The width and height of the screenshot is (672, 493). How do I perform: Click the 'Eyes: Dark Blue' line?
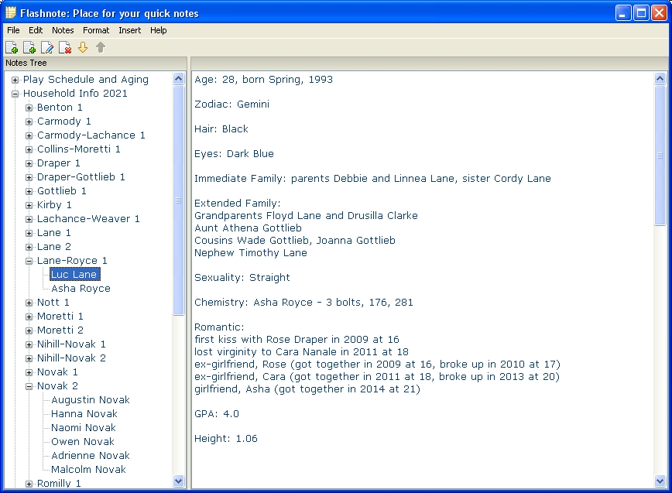(234, 154)
